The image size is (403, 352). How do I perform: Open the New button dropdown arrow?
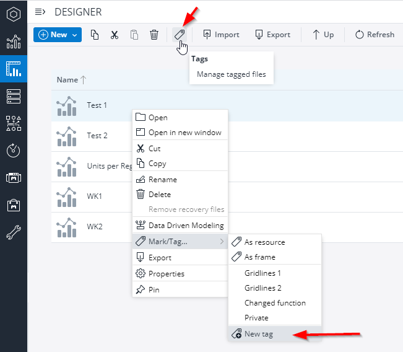tap(74, 35)
